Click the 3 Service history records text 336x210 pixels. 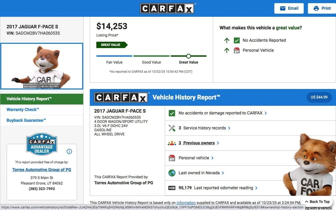click(x=202, y=128)
